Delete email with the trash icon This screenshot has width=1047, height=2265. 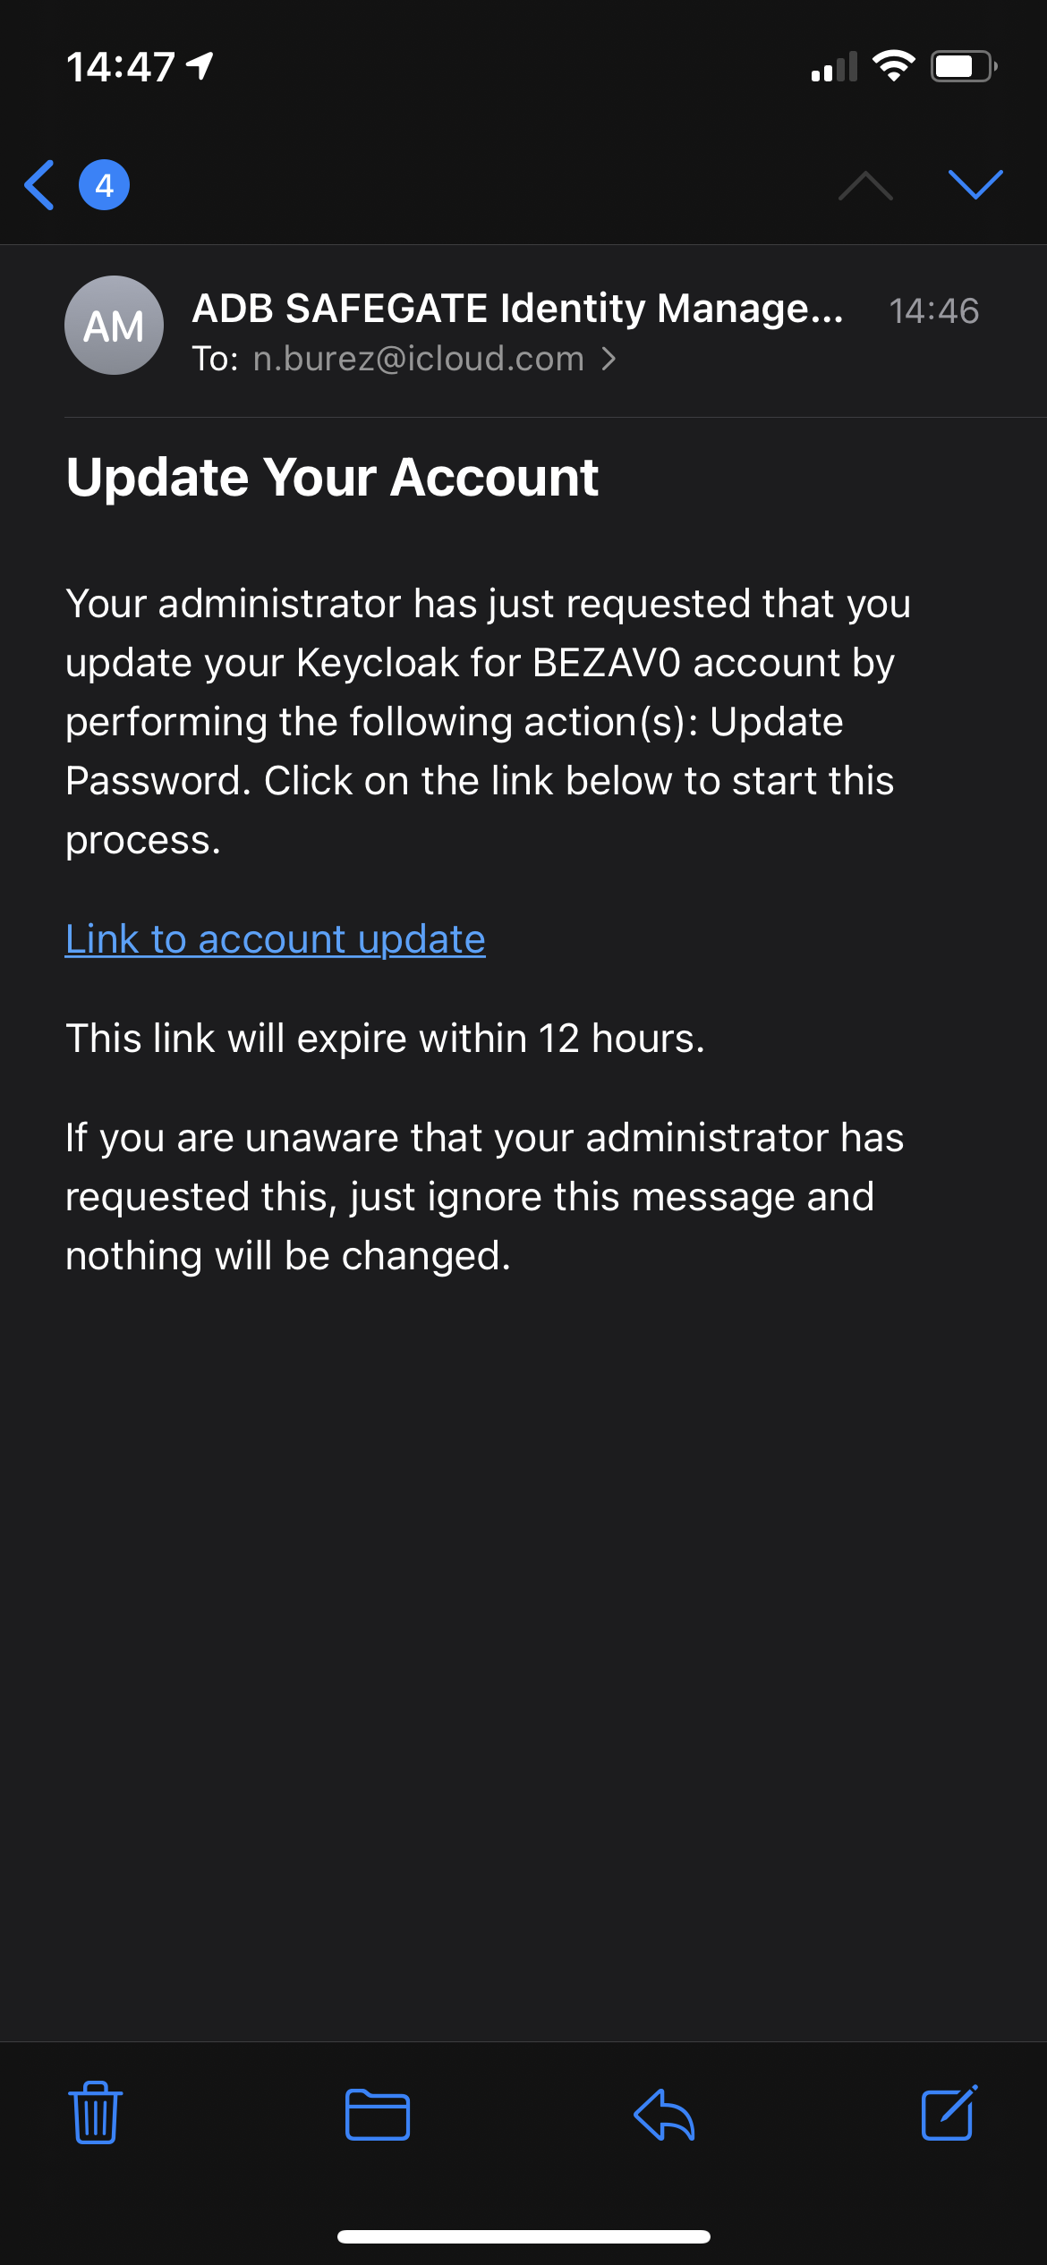tap(96, 2113)
